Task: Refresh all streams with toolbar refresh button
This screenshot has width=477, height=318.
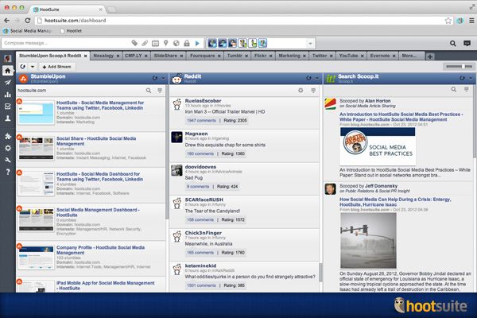Action: (x=23, y=67)
